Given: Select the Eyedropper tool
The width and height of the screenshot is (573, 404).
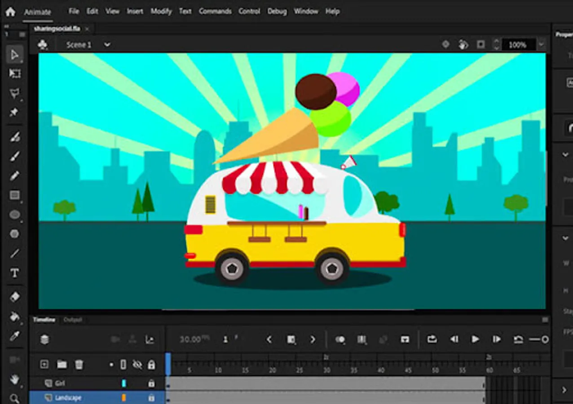Looking at the screenshot, I should [x=15, y=336].
